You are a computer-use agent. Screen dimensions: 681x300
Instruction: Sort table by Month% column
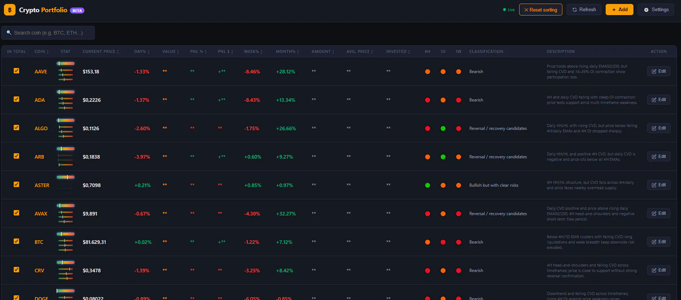287,51
